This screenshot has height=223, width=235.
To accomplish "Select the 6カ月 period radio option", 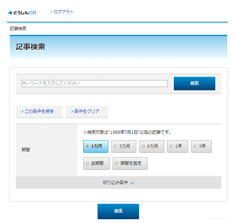I will tap(152, 146).
